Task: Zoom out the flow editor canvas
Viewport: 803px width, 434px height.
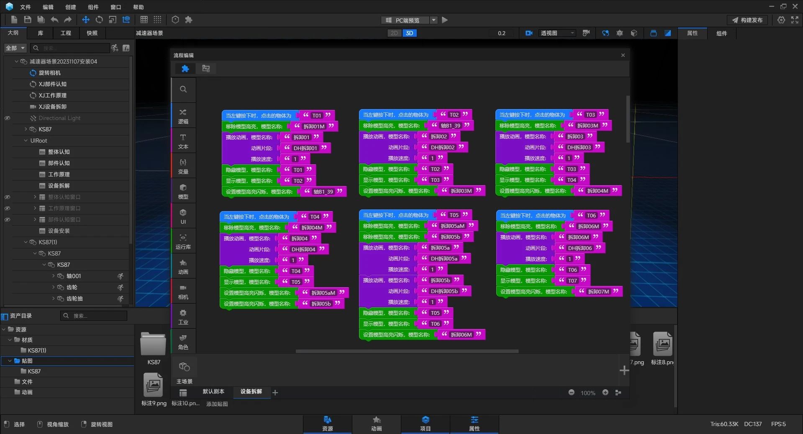Action: [571, 393]
